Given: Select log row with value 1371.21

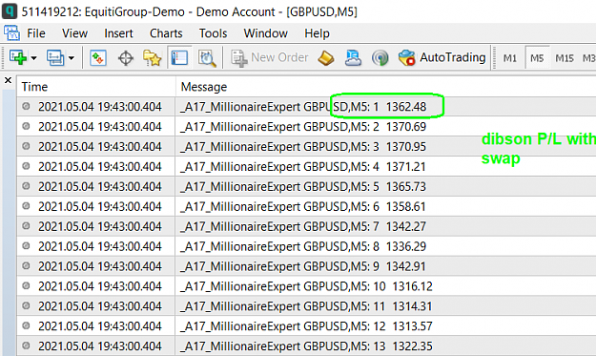Looking at the screenshot, I should [x=306, y=167].
